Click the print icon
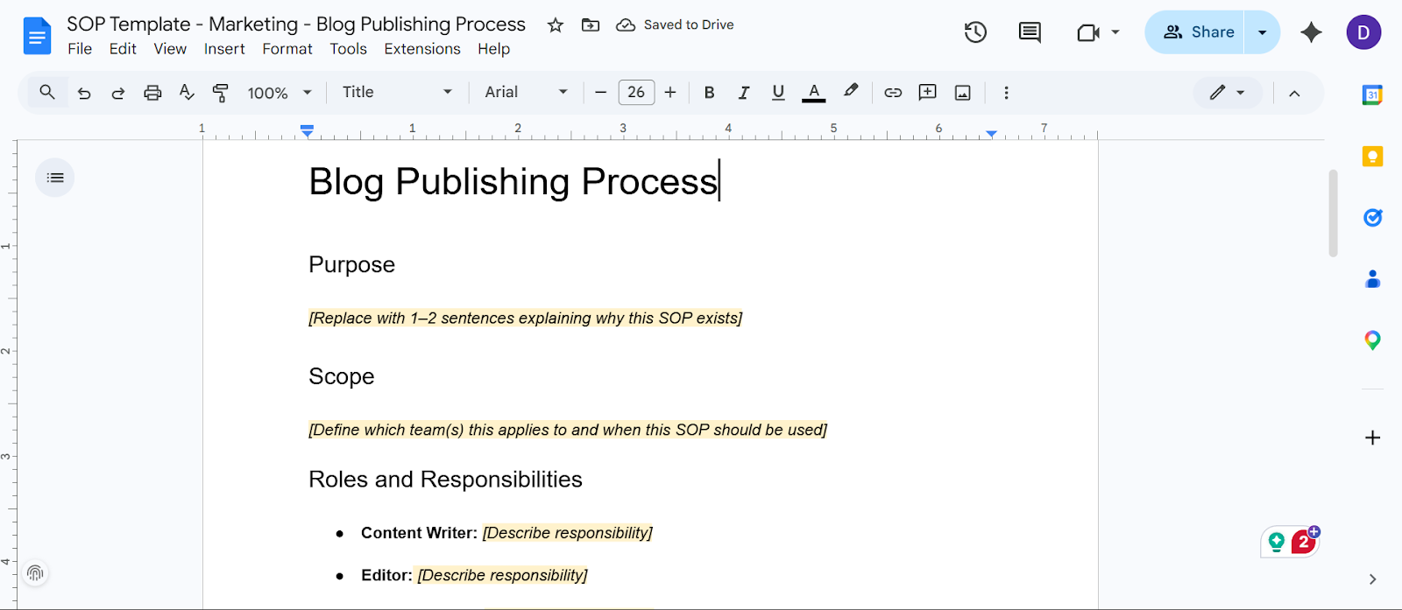The width and height of the screenshot is (1402, 610). (x=152, y=93)
